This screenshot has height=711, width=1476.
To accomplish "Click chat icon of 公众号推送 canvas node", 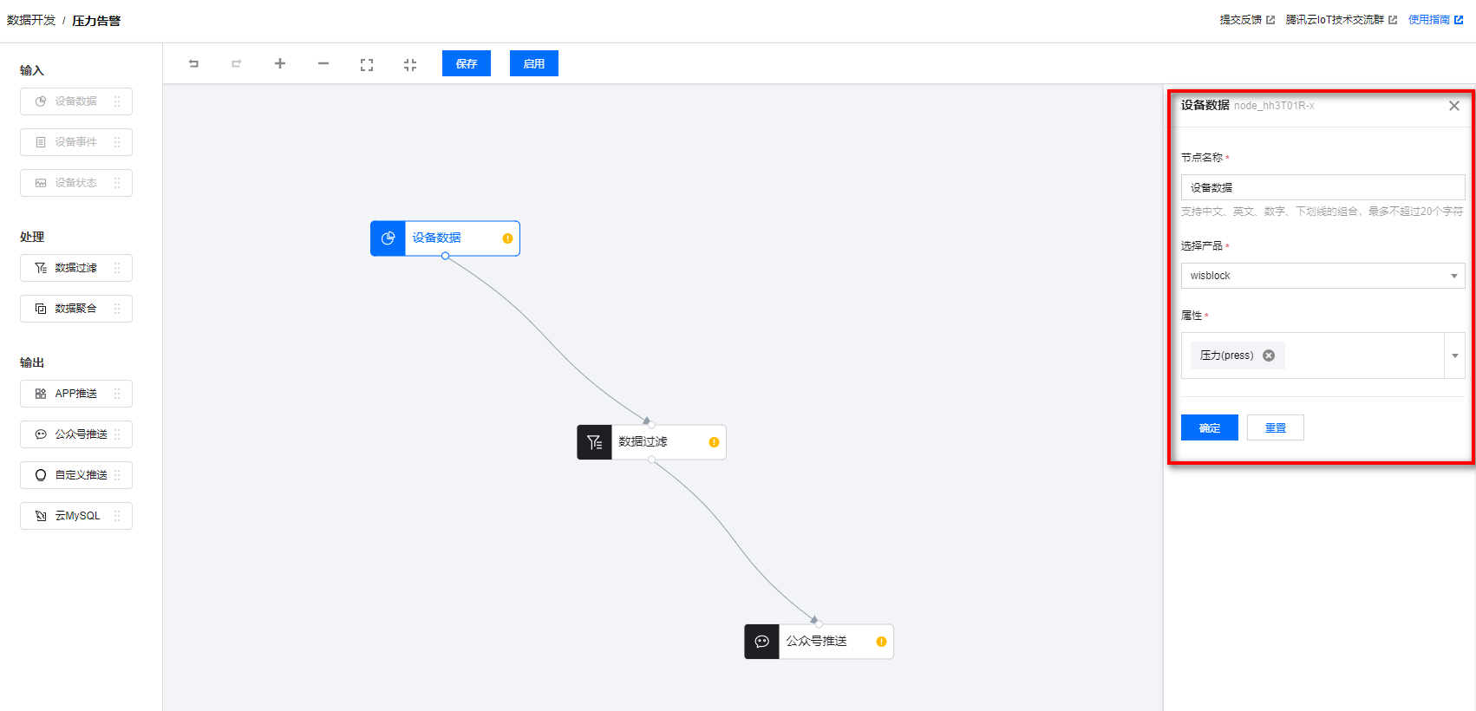I will click(x=761, y=642).
